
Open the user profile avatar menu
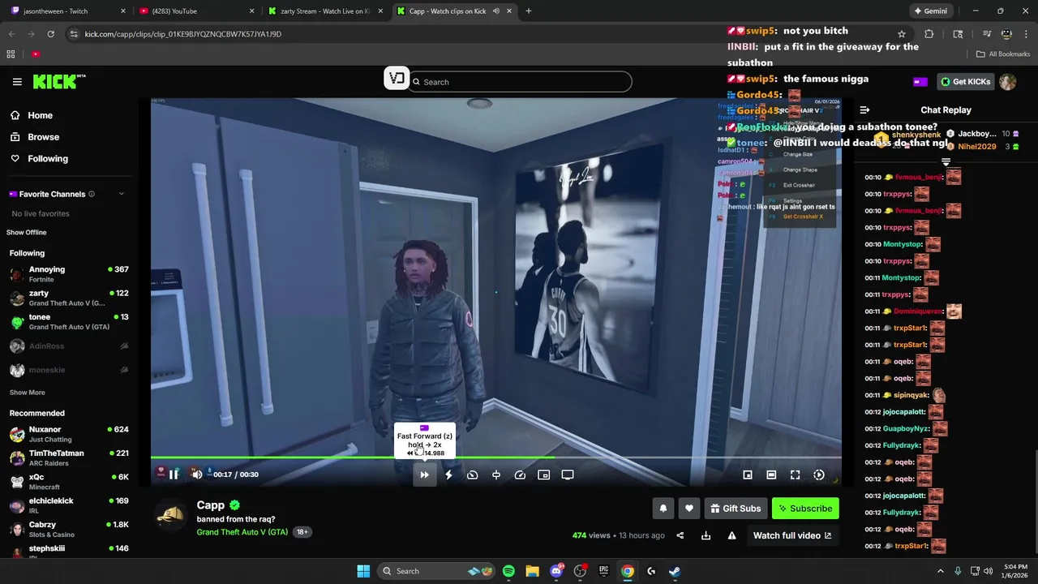[x=1008, y=82]
